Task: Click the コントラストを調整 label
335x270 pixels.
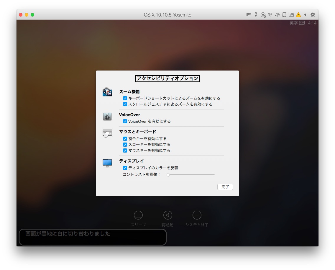Action: [141, 174]
